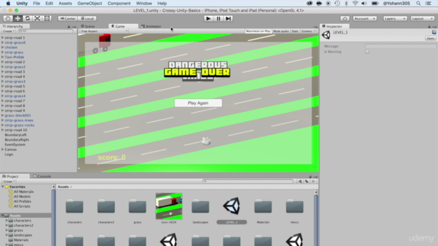This screenshot has height=246, width=438.
Task: Open the landscapes folder icon
Action: pyautogui.click(x=201, y=206)
